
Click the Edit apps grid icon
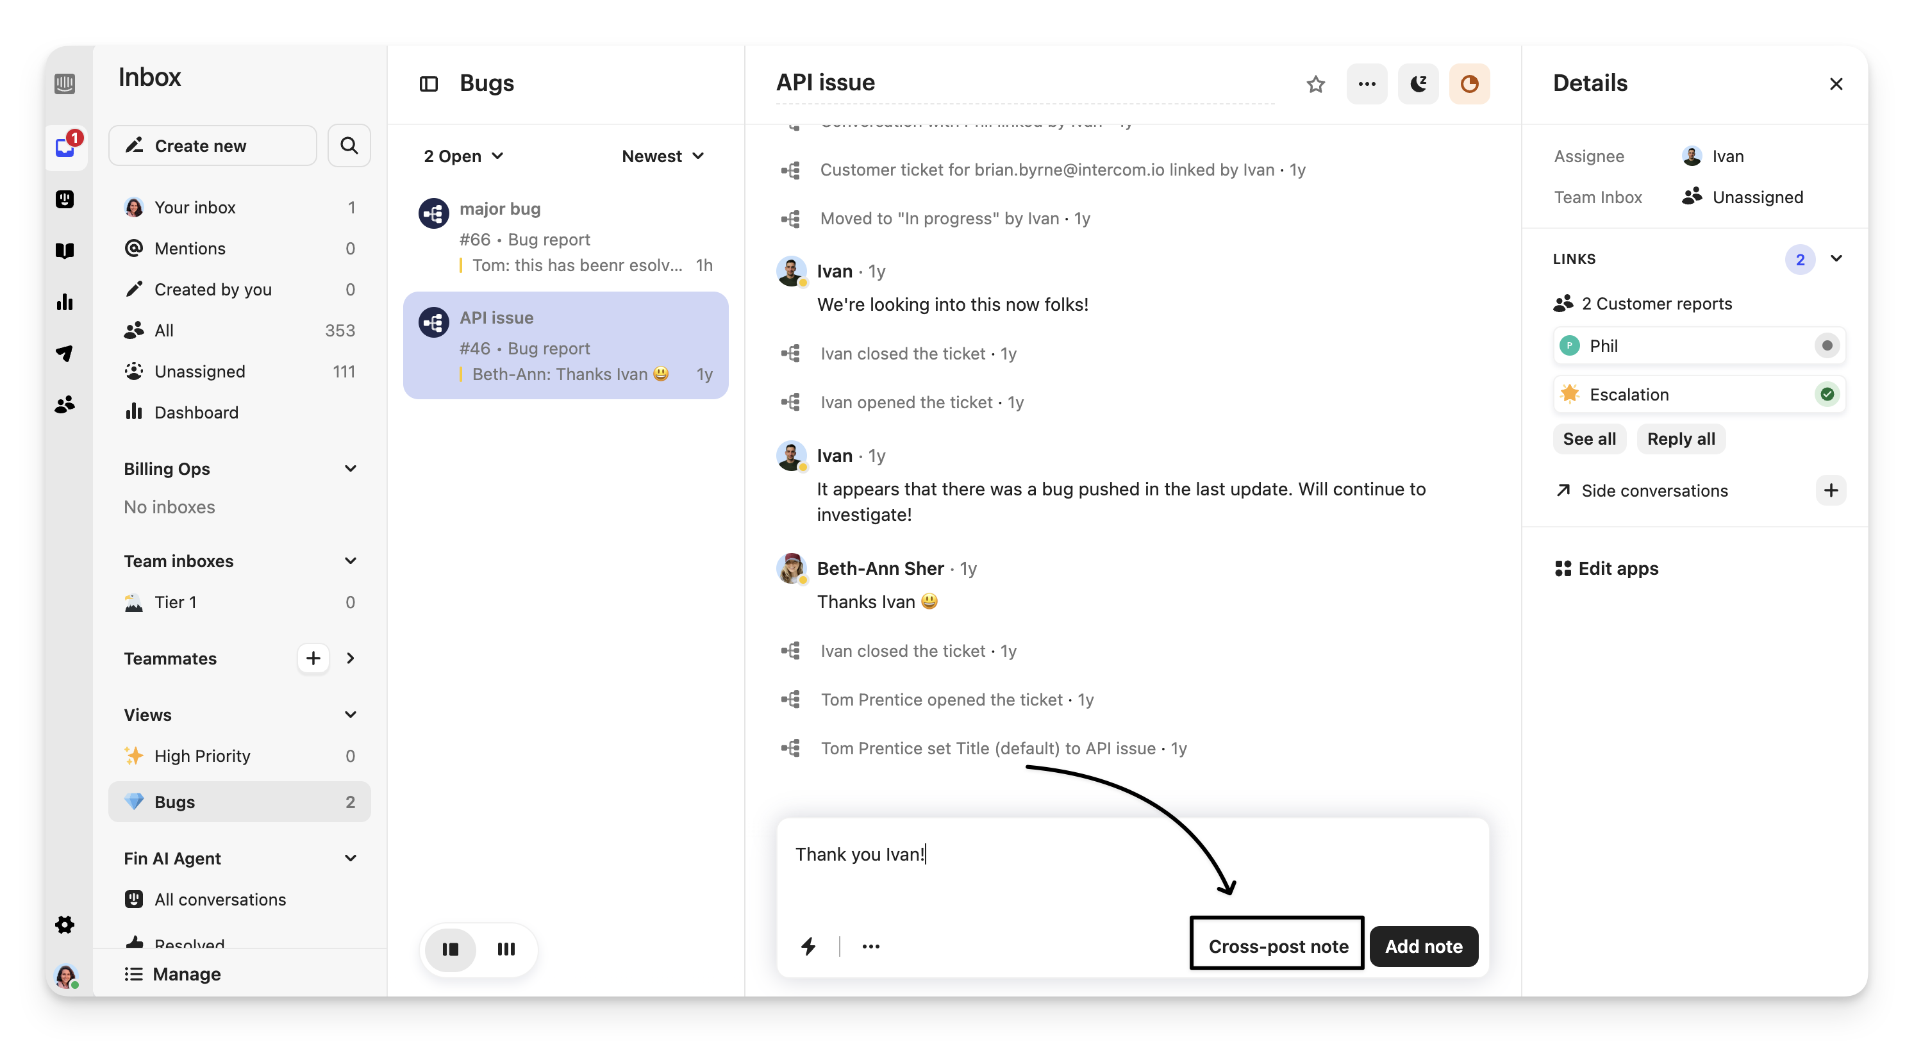pos(1562,568)
